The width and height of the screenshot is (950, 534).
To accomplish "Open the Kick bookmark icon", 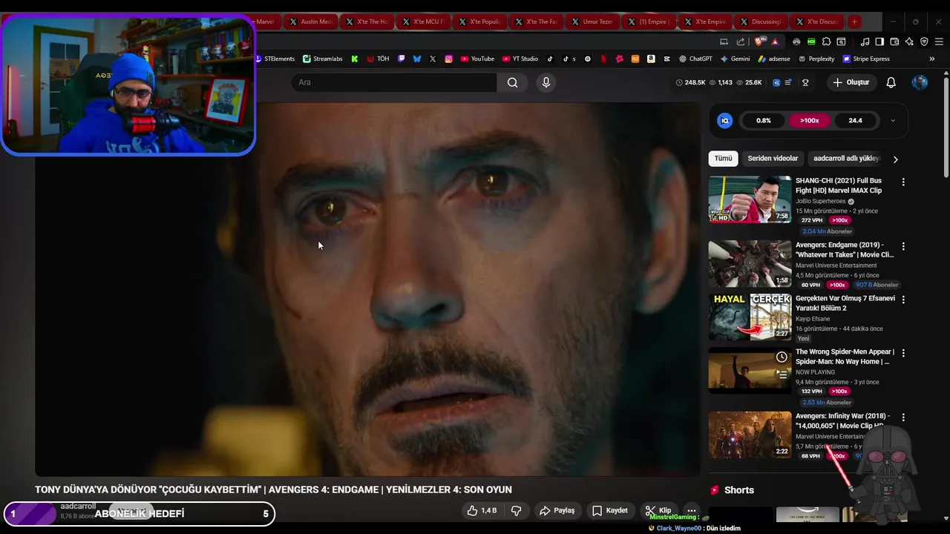I will click(355, 59).
